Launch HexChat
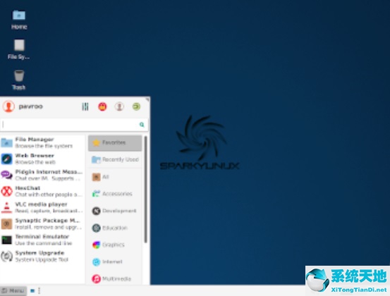The image size is (390, 296). [x=42, y=191]
